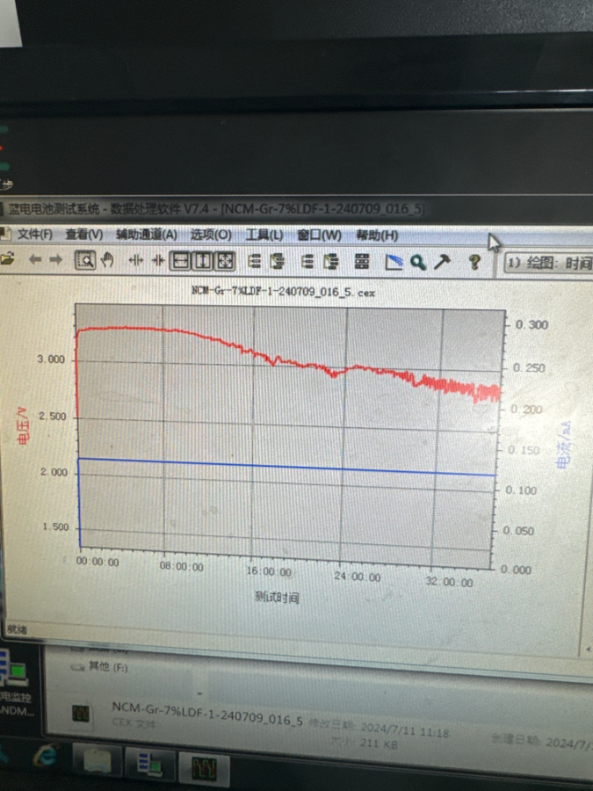Open the 文件(F) menu
This screenshot has width=593, height=791.
point(35,235)
